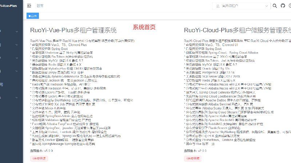Click the Docker deployment line

click(x=62, y=140)
